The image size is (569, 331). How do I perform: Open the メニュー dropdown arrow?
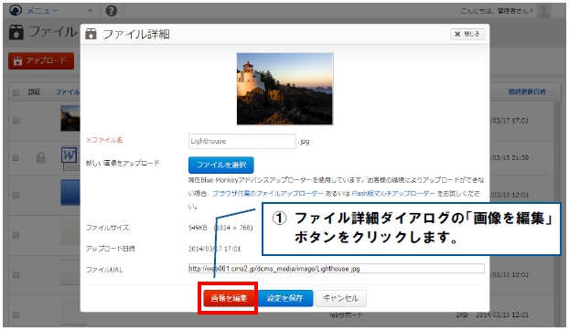click(91, 11)
